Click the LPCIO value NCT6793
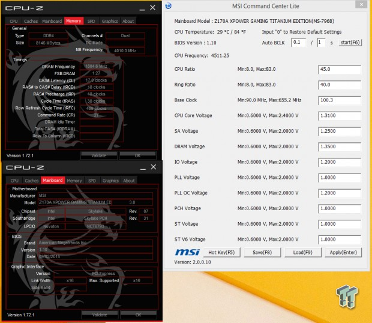Screen dimensions: 372x323 click(x=95, y=226)
